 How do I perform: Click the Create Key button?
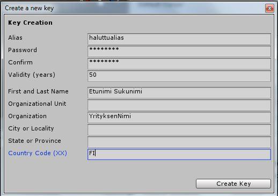(233, 184)
